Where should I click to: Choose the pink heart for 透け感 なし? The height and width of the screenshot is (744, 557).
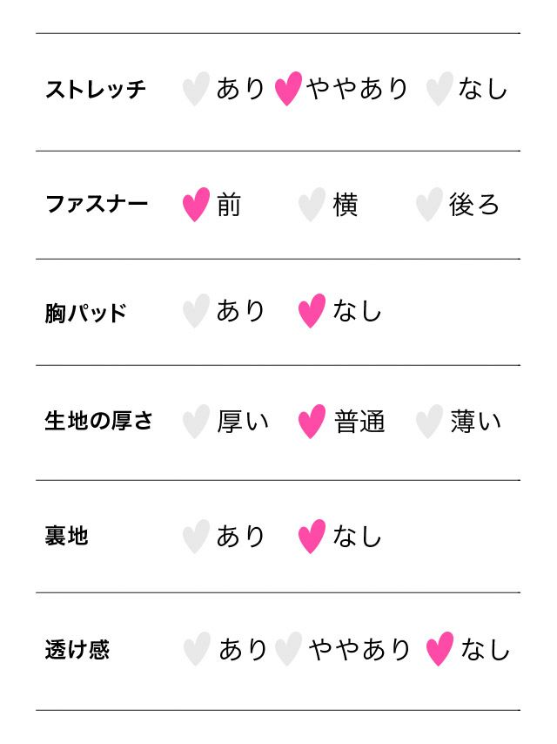[440, 649]
